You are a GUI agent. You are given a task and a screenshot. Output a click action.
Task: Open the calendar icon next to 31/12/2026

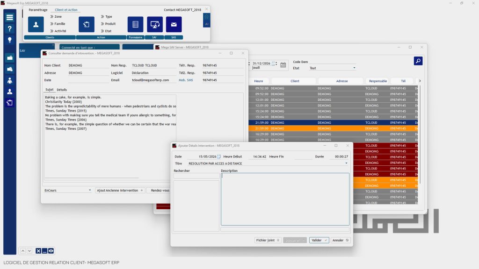tap(283, 65)
